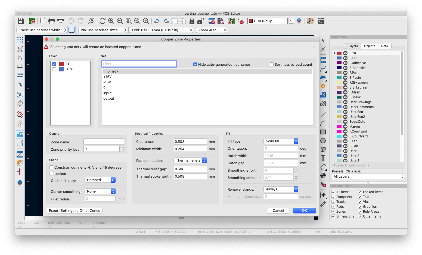Click the Refresh view icon

click(x=103, y=21)
